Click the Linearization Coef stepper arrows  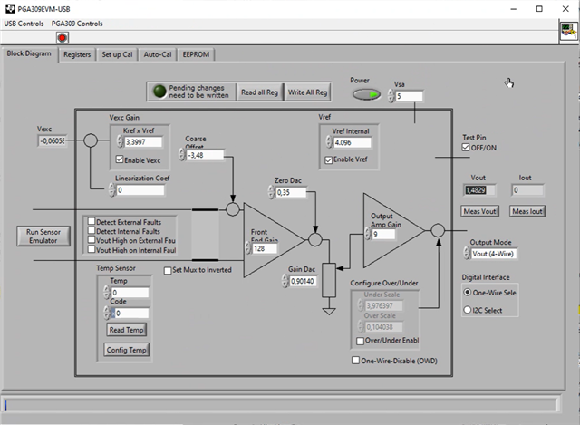click(x=111, y=189)
